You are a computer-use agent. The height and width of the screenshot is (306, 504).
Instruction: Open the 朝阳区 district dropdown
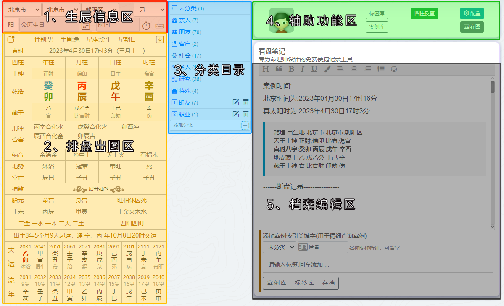[x=99, y=10]
